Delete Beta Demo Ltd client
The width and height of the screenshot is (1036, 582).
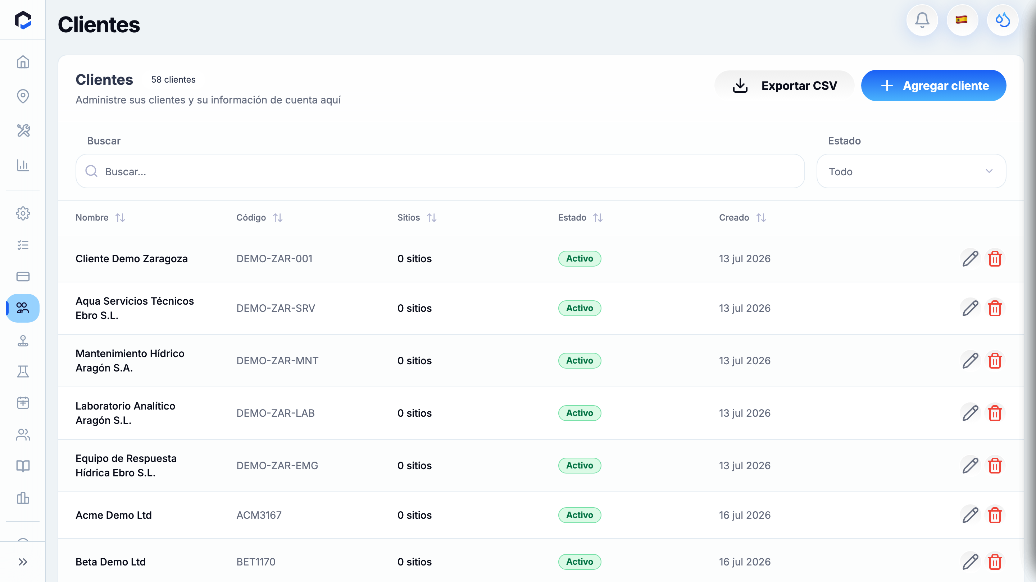point(995,562)
